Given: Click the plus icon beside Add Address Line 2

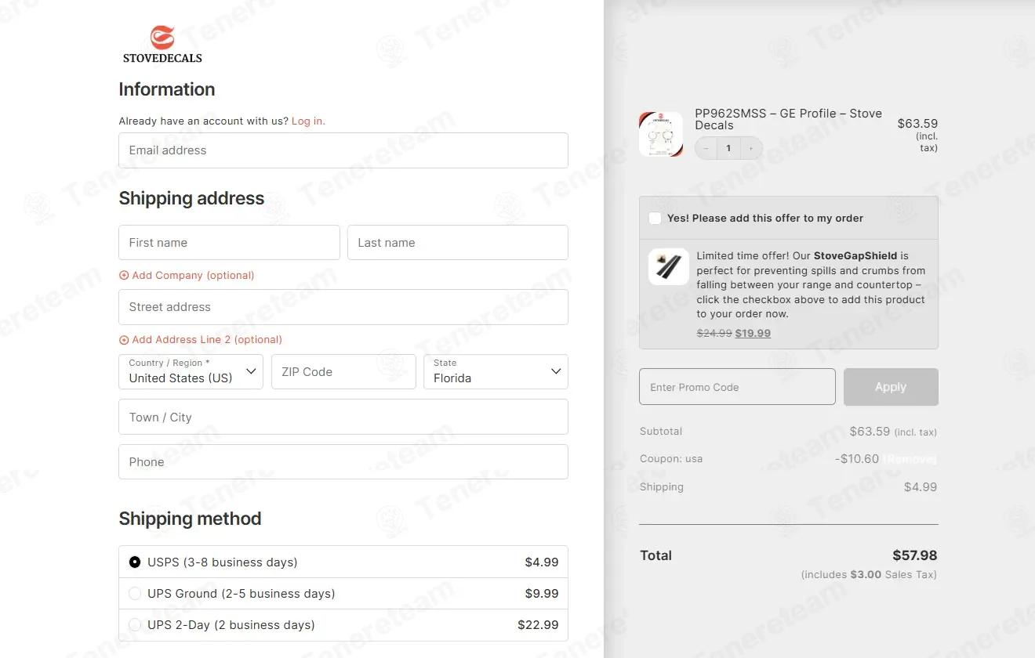Looking at the screenshot, I should [124, 340].
